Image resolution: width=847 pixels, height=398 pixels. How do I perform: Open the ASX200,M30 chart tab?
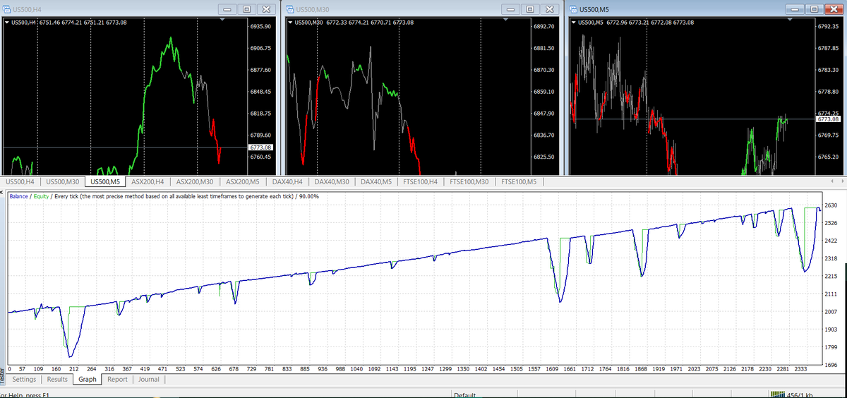pyautogui.click(x=196, y=182)
